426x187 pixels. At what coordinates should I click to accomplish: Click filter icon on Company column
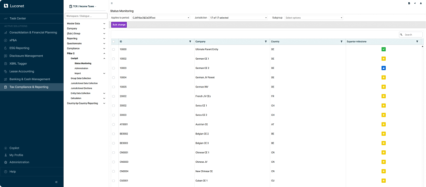point(266,42)
